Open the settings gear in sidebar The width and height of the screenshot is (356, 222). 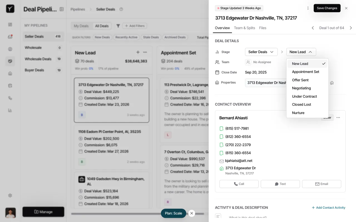[x=10, y=195]
